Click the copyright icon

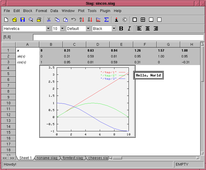coord(124,20)
